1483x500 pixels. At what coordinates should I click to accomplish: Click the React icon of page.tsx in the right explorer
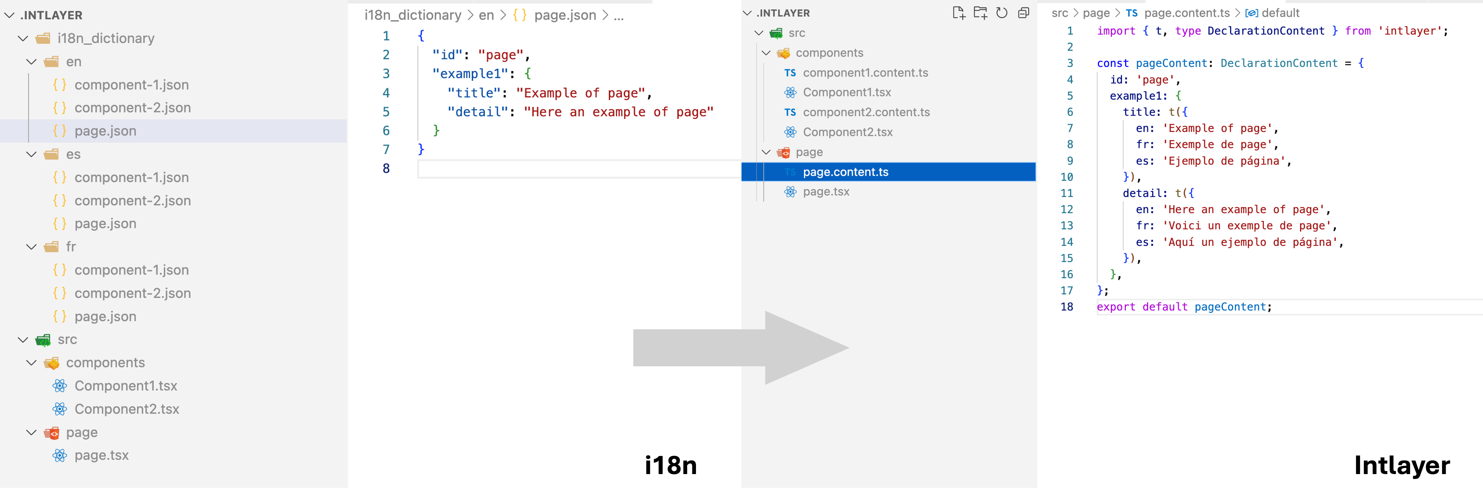pyautogui.click(x=790, y=192)
